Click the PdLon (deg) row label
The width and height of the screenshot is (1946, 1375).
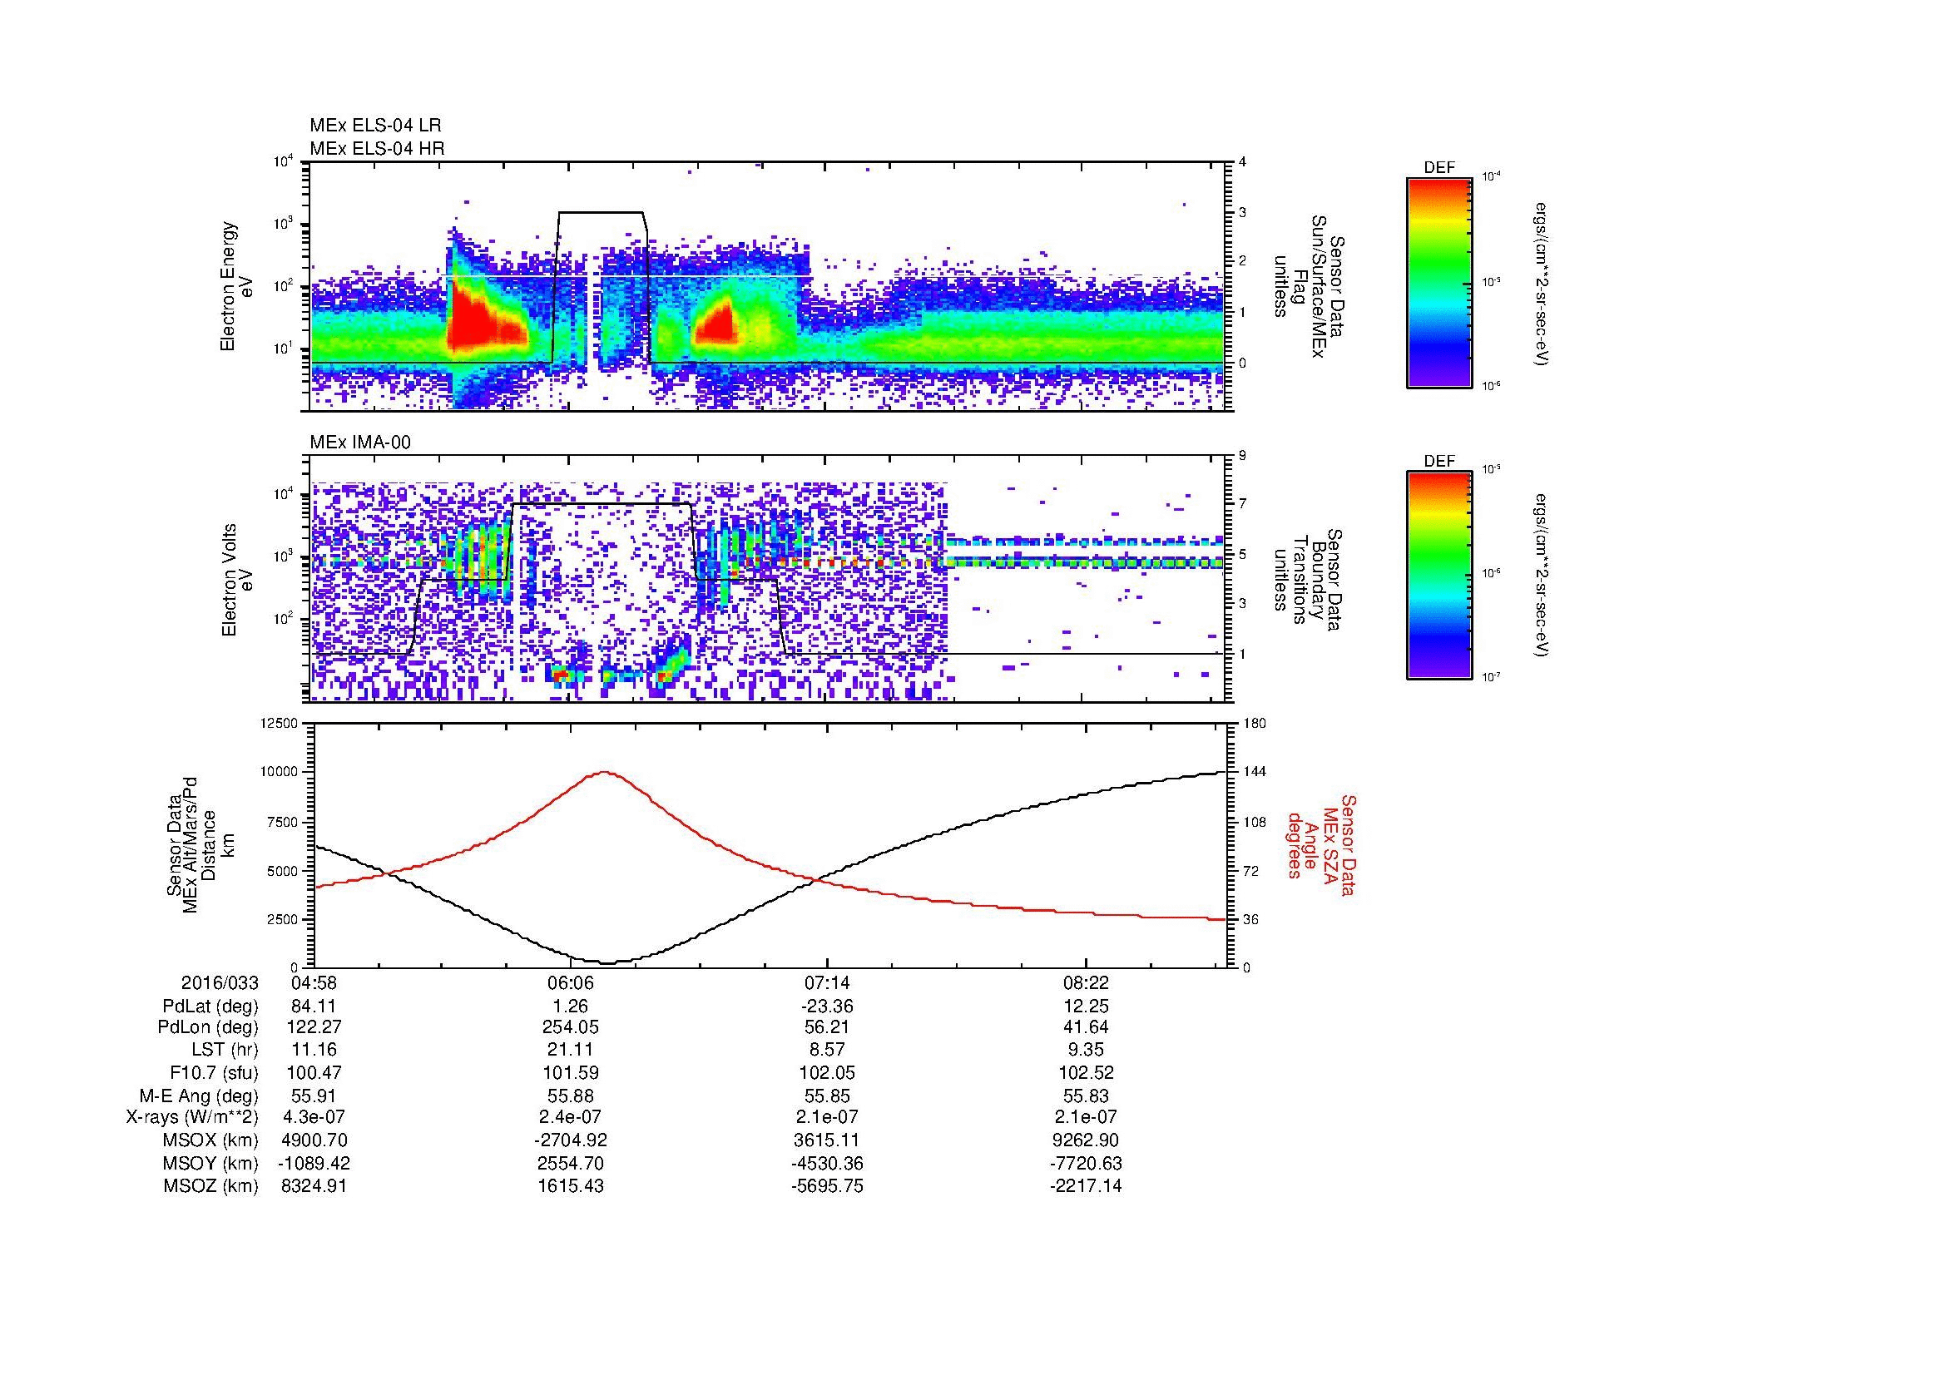tap(208, 1027)
